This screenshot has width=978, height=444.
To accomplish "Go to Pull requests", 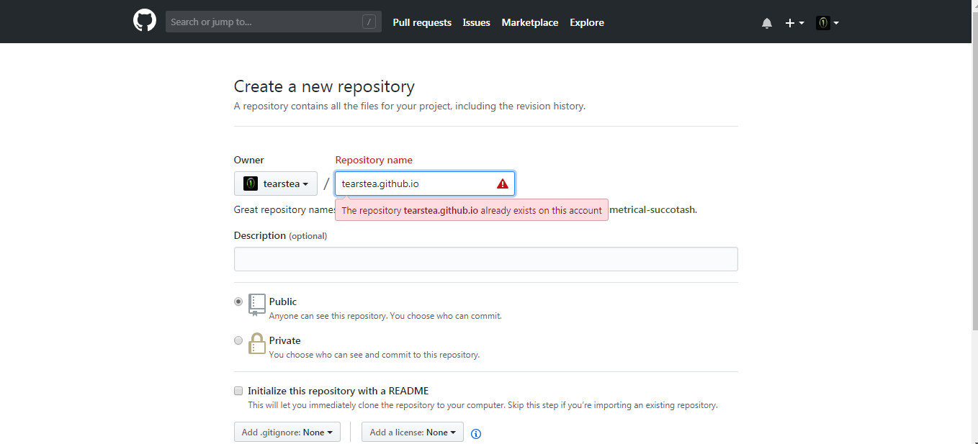I will point(422,22).
